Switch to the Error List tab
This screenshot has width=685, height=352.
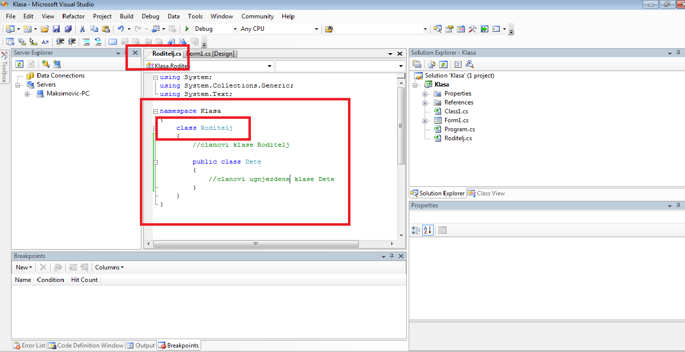pos(29,346)
